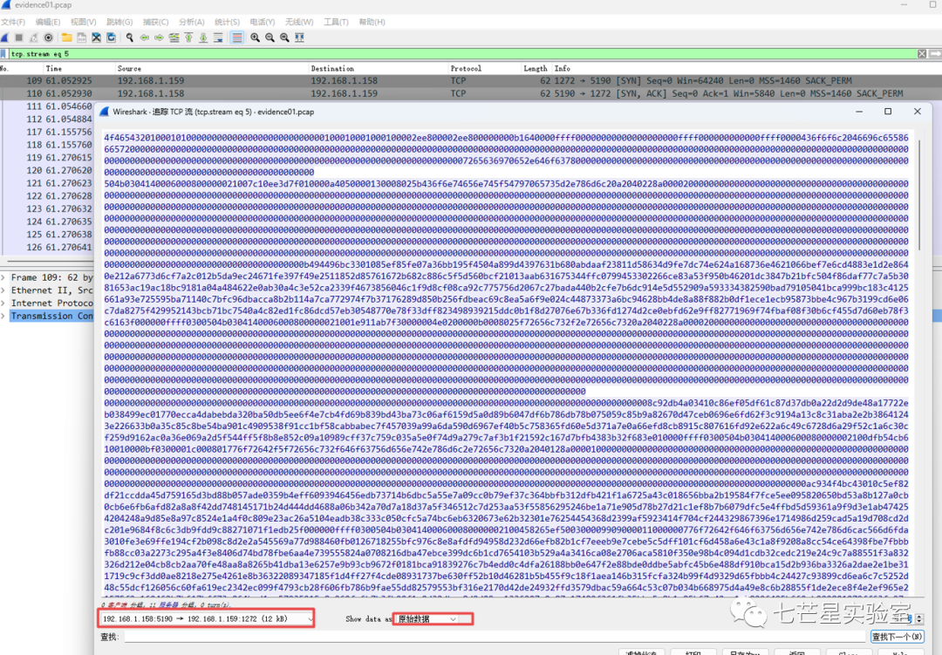Sort packets by the Destination column header
Image resolution: width=942 pixels, height=655 pixels.
pyautogui.click(x=378, y=69)
